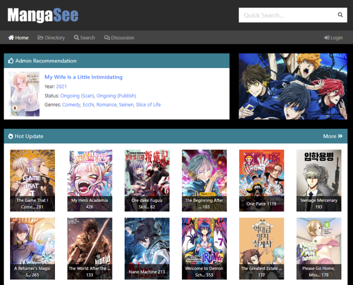353x285 pixels.
Task: Click the thumbs-up icon beside Admin Recommendation
Action: [x=11, y=61]
